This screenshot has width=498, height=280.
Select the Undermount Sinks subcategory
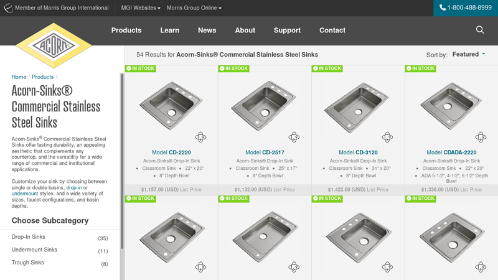[34, 250]
